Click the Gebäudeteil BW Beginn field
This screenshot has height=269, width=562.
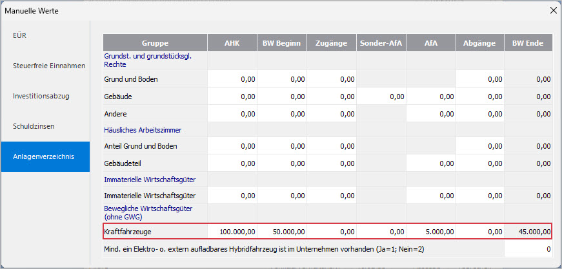tap(282, 163)
